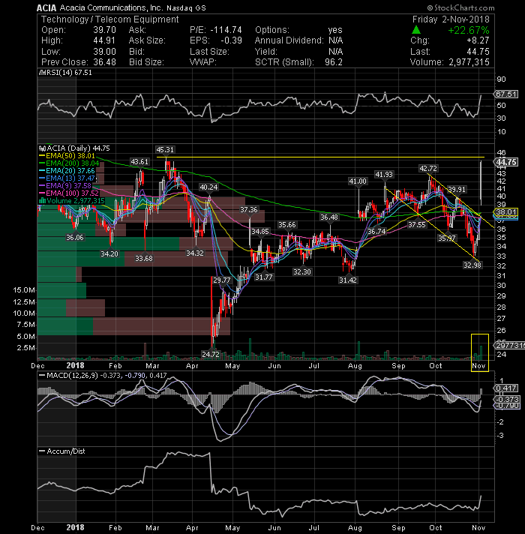Click the 45.31 peak price label

(165, 149)
